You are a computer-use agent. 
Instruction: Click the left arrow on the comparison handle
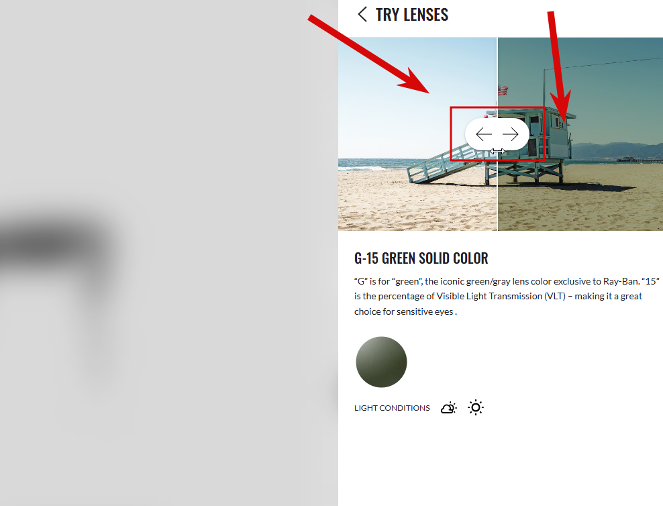coord(484,134)
